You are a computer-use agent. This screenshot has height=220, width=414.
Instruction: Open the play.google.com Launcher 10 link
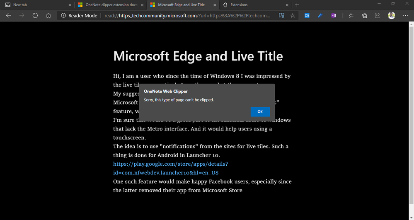[170, 168]
